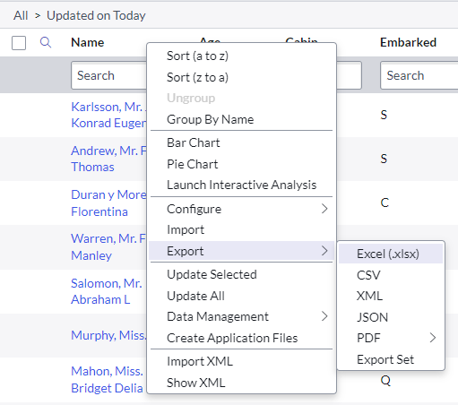Focus the Embarked column search field

tap(419, 75)
